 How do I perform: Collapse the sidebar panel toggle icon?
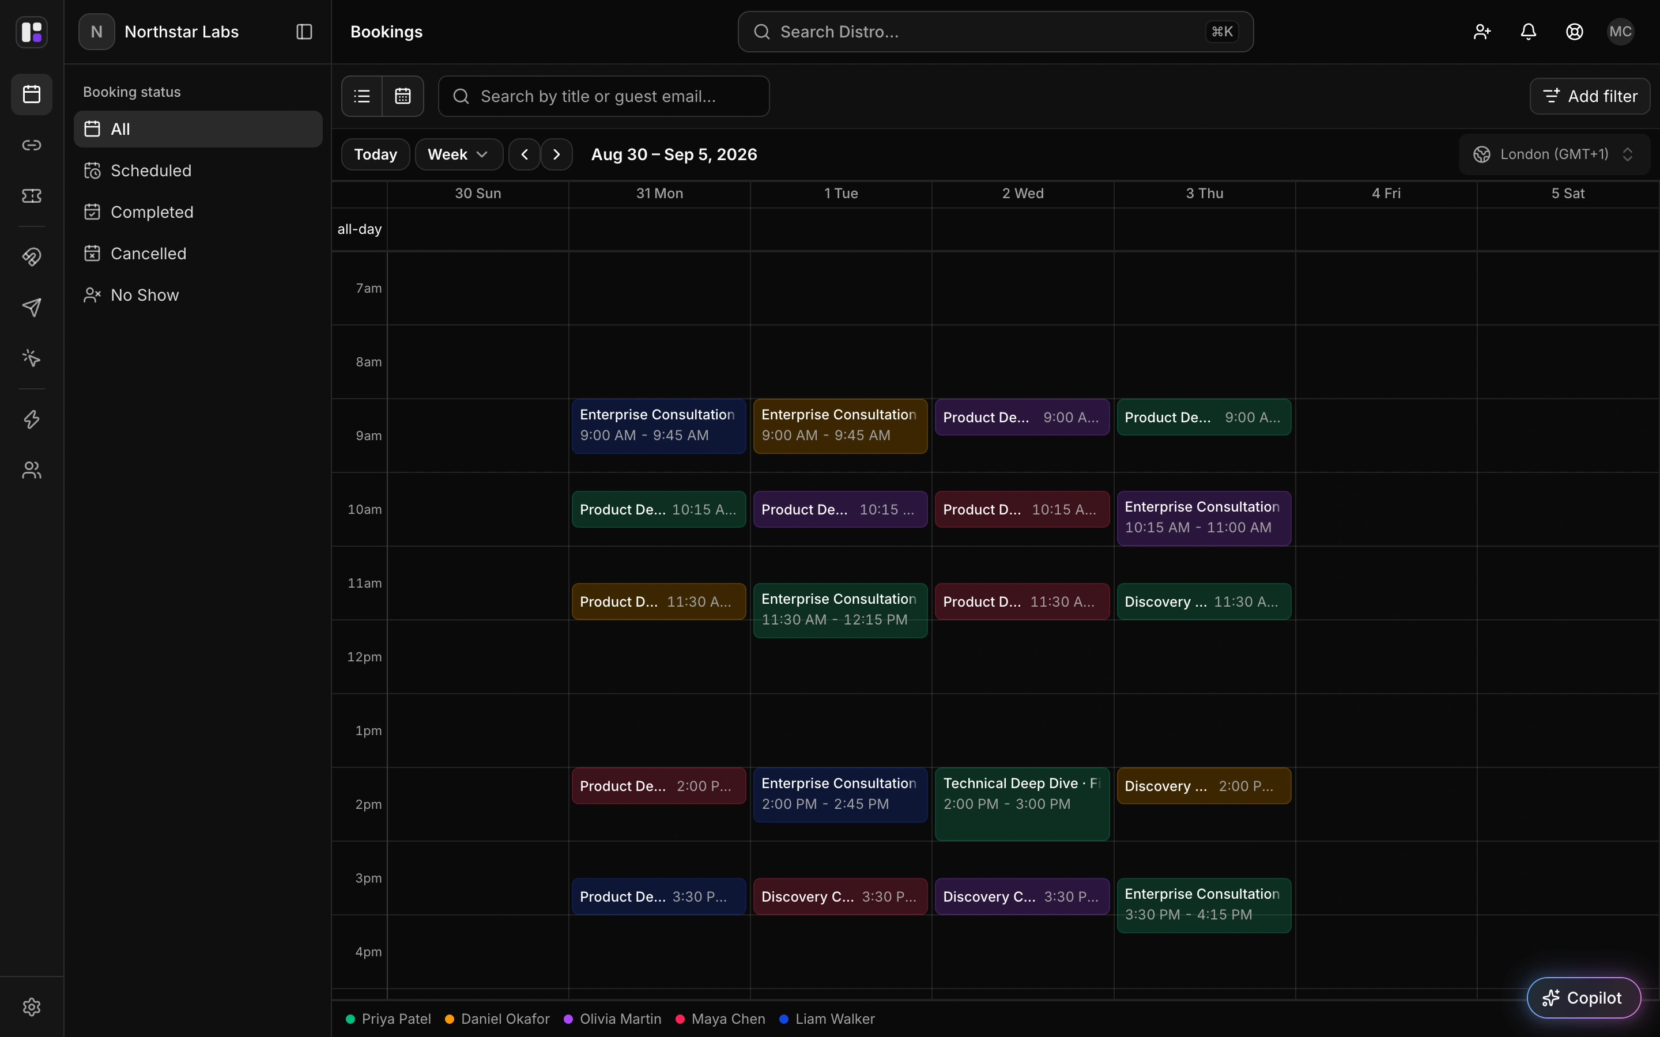[x=304, y=32]
